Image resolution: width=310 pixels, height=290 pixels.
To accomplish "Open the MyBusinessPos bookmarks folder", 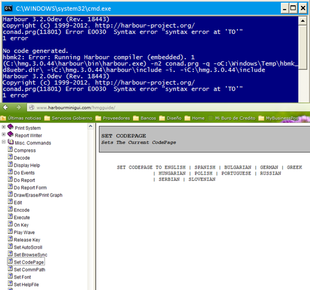I will pyautogui.click(x=278, y=118).
